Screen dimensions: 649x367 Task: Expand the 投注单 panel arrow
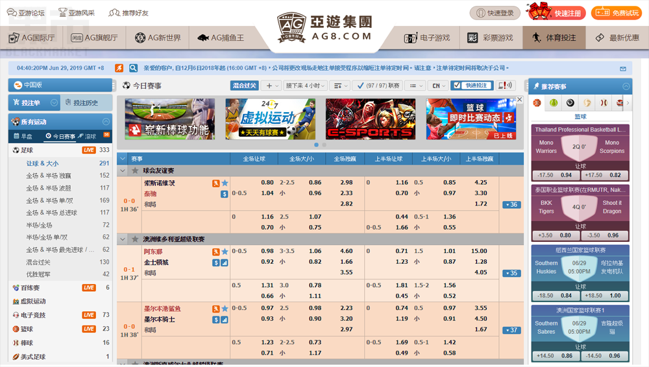(x=54, y=102)
